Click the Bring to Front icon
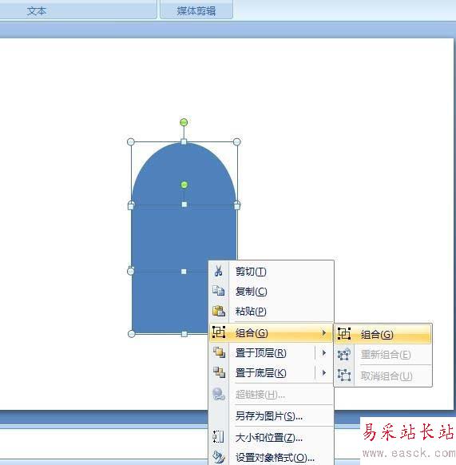The image size is (456, 465). (219, 352)
